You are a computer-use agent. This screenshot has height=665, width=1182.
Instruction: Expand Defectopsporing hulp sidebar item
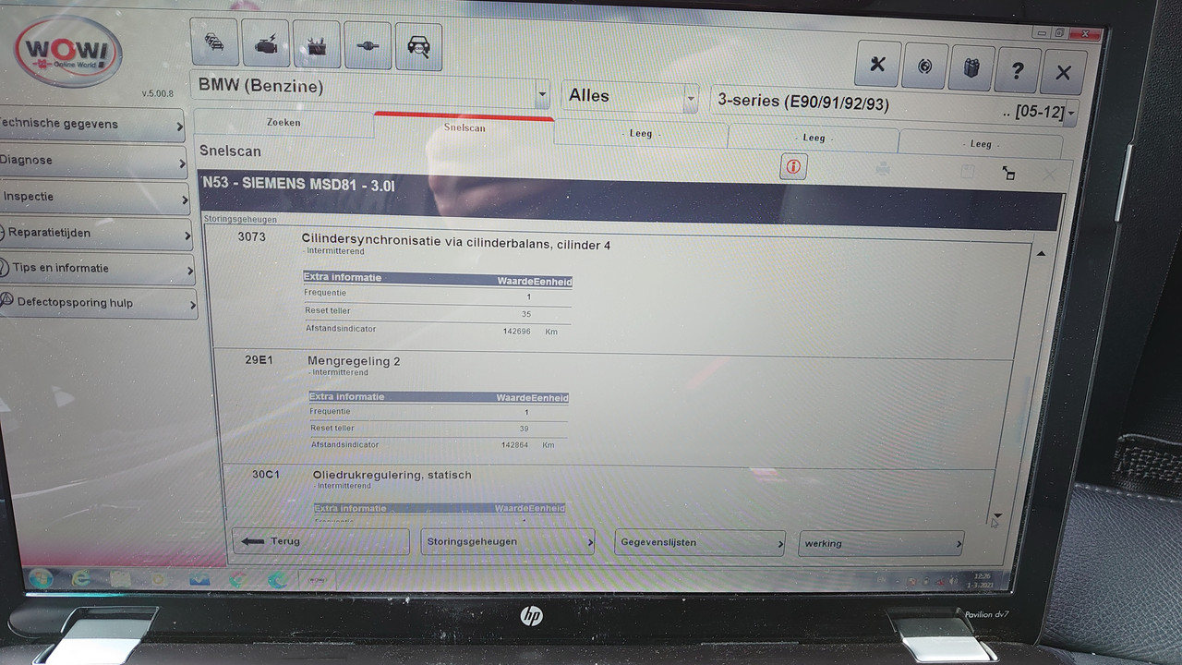click(99, 303)
